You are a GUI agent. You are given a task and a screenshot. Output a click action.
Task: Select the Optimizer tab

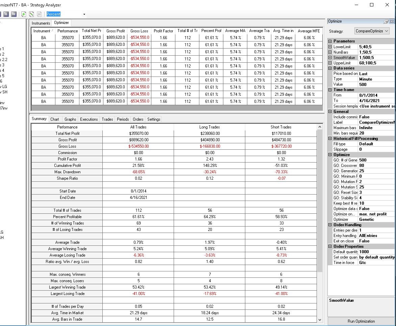61,23
